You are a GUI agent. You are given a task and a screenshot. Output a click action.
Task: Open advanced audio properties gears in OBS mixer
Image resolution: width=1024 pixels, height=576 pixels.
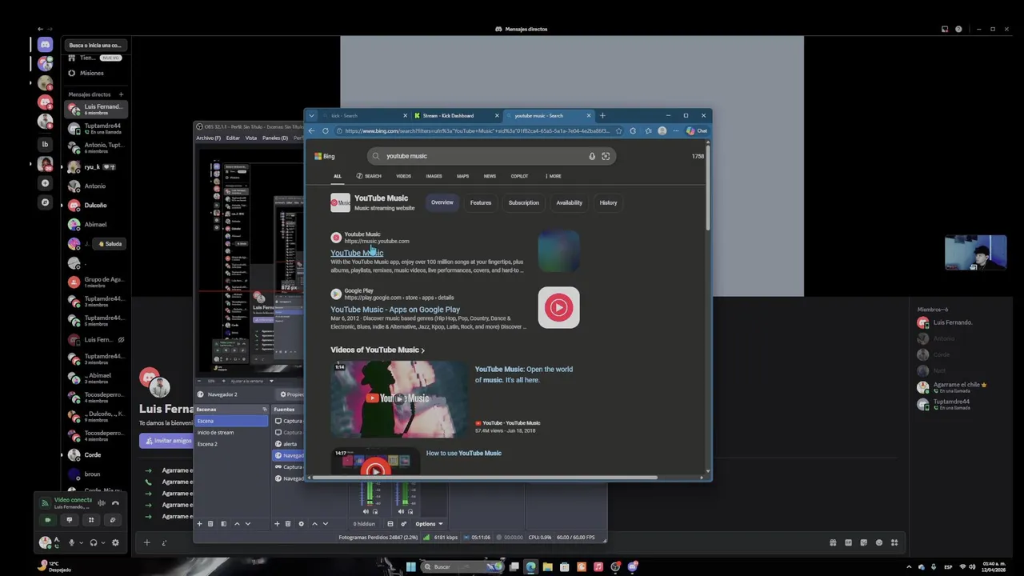point(403,524)
